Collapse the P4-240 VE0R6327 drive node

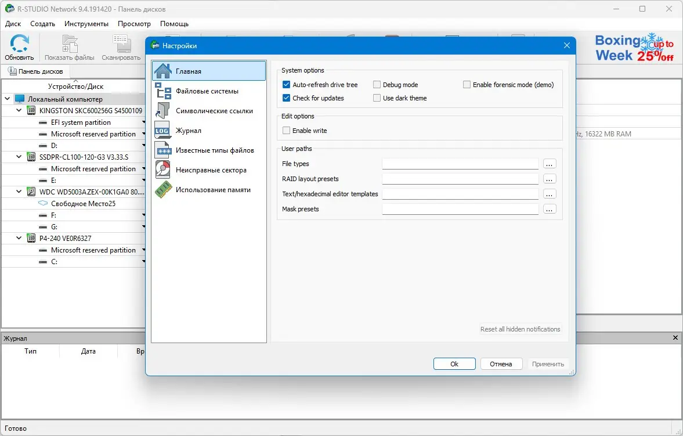pos(19,239)
